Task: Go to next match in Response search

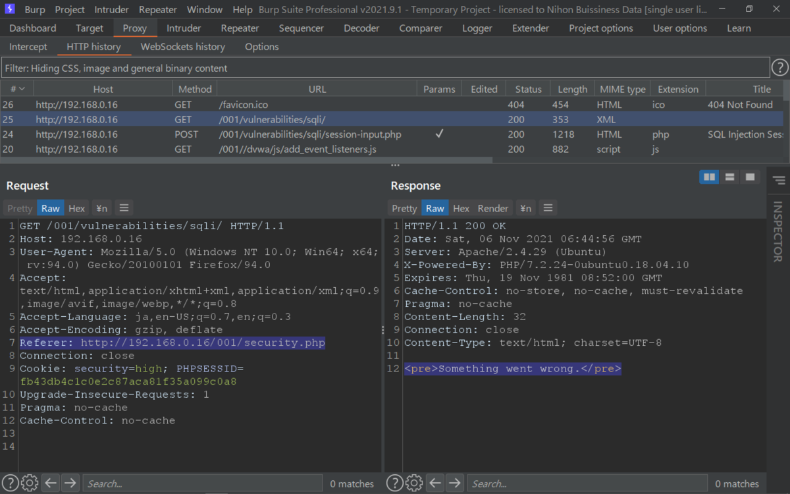Action: pos(454,483)
